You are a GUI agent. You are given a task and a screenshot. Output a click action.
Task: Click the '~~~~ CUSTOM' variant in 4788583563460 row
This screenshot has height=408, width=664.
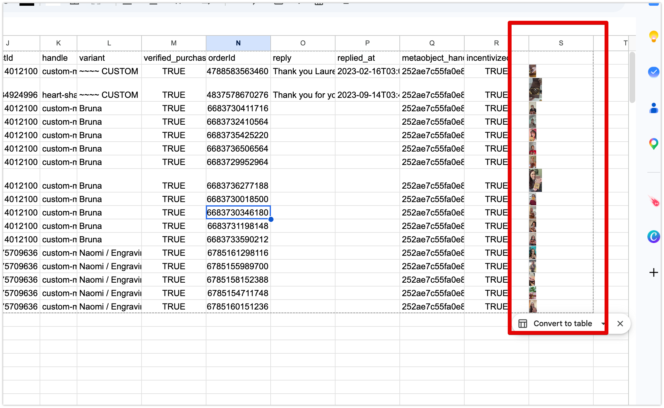(109, 71)
